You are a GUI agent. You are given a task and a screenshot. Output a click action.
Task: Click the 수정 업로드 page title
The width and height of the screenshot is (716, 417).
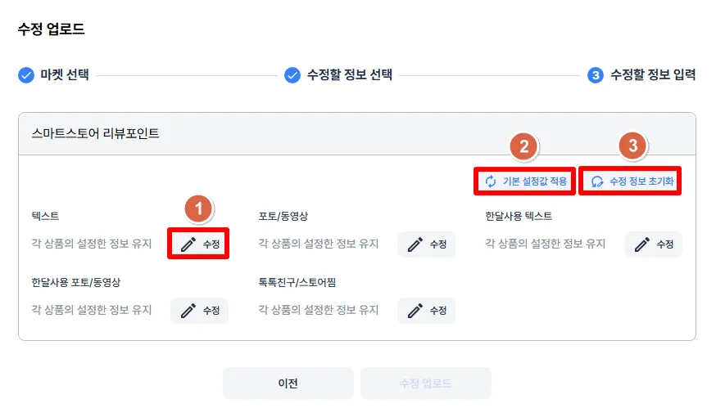[51, 29]
